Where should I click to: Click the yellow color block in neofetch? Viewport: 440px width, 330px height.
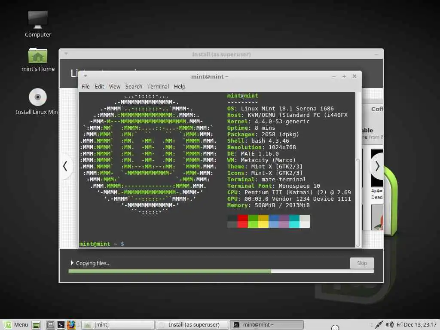point(263,221)
